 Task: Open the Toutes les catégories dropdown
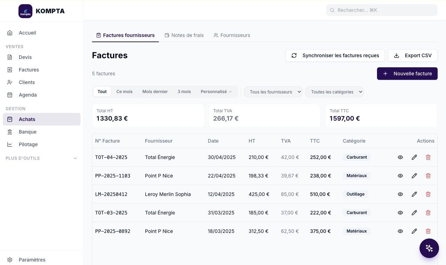334,92
